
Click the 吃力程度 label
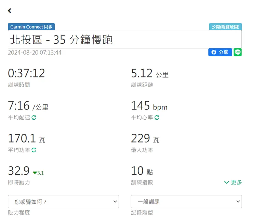tap(19, 212)
